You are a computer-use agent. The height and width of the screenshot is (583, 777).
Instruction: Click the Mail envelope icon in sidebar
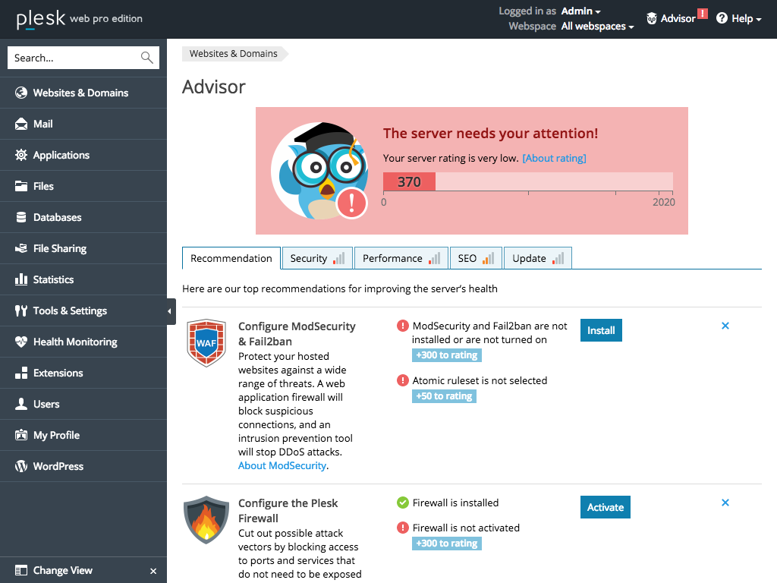(21, 124)
